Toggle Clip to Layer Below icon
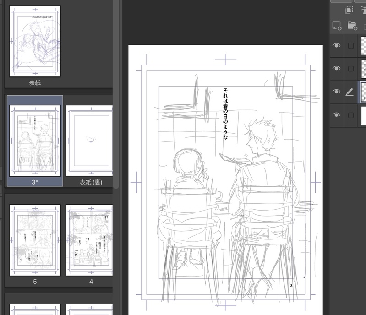Image resolution: width=366 pixels, height=315 pixels. coord(349,10)
